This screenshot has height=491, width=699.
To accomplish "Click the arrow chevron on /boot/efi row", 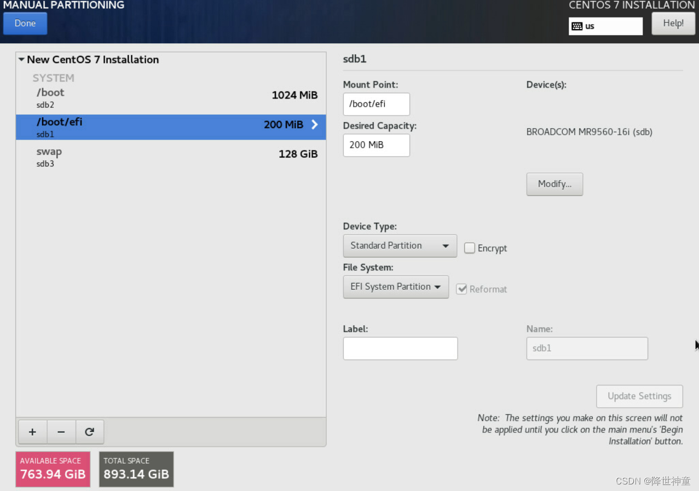I will pos(315,125).
